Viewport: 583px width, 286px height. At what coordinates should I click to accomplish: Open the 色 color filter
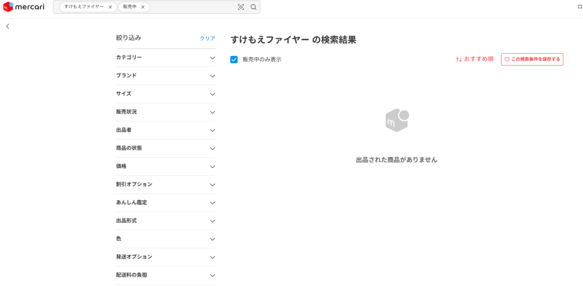tap(166, 239)
